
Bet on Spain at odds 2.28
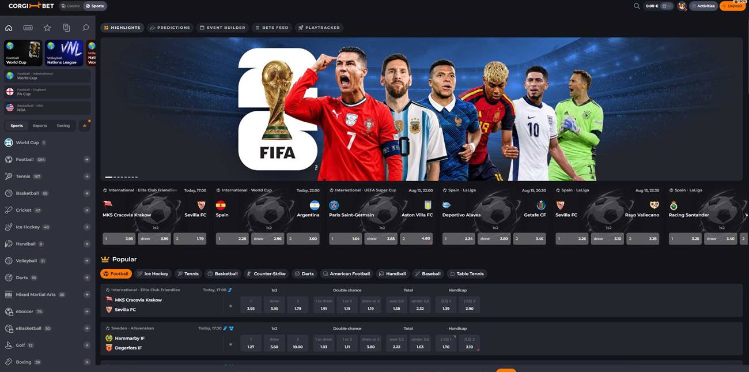[x=232, y=238]
